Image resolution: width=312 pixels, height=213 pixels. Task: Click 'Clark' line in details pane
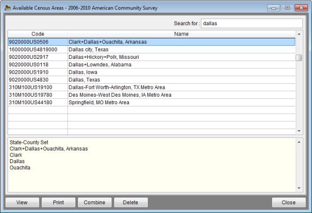16,155
